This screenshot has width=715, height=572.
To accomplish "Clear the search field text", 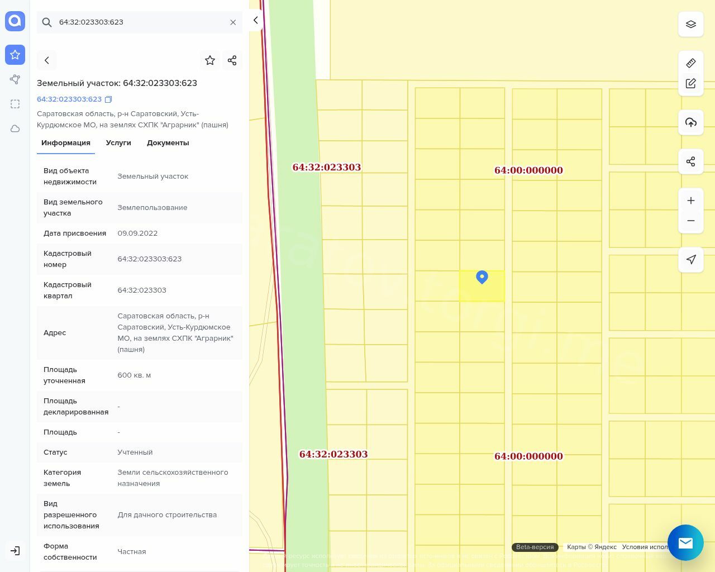I will pos(233,22).
